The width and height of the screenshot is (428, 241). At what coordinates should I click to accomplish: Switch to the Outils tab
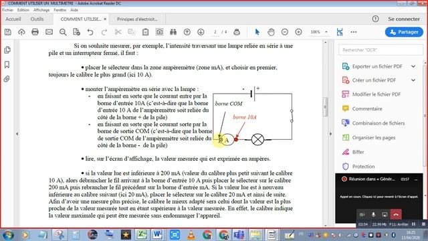(x=37, y=19)
